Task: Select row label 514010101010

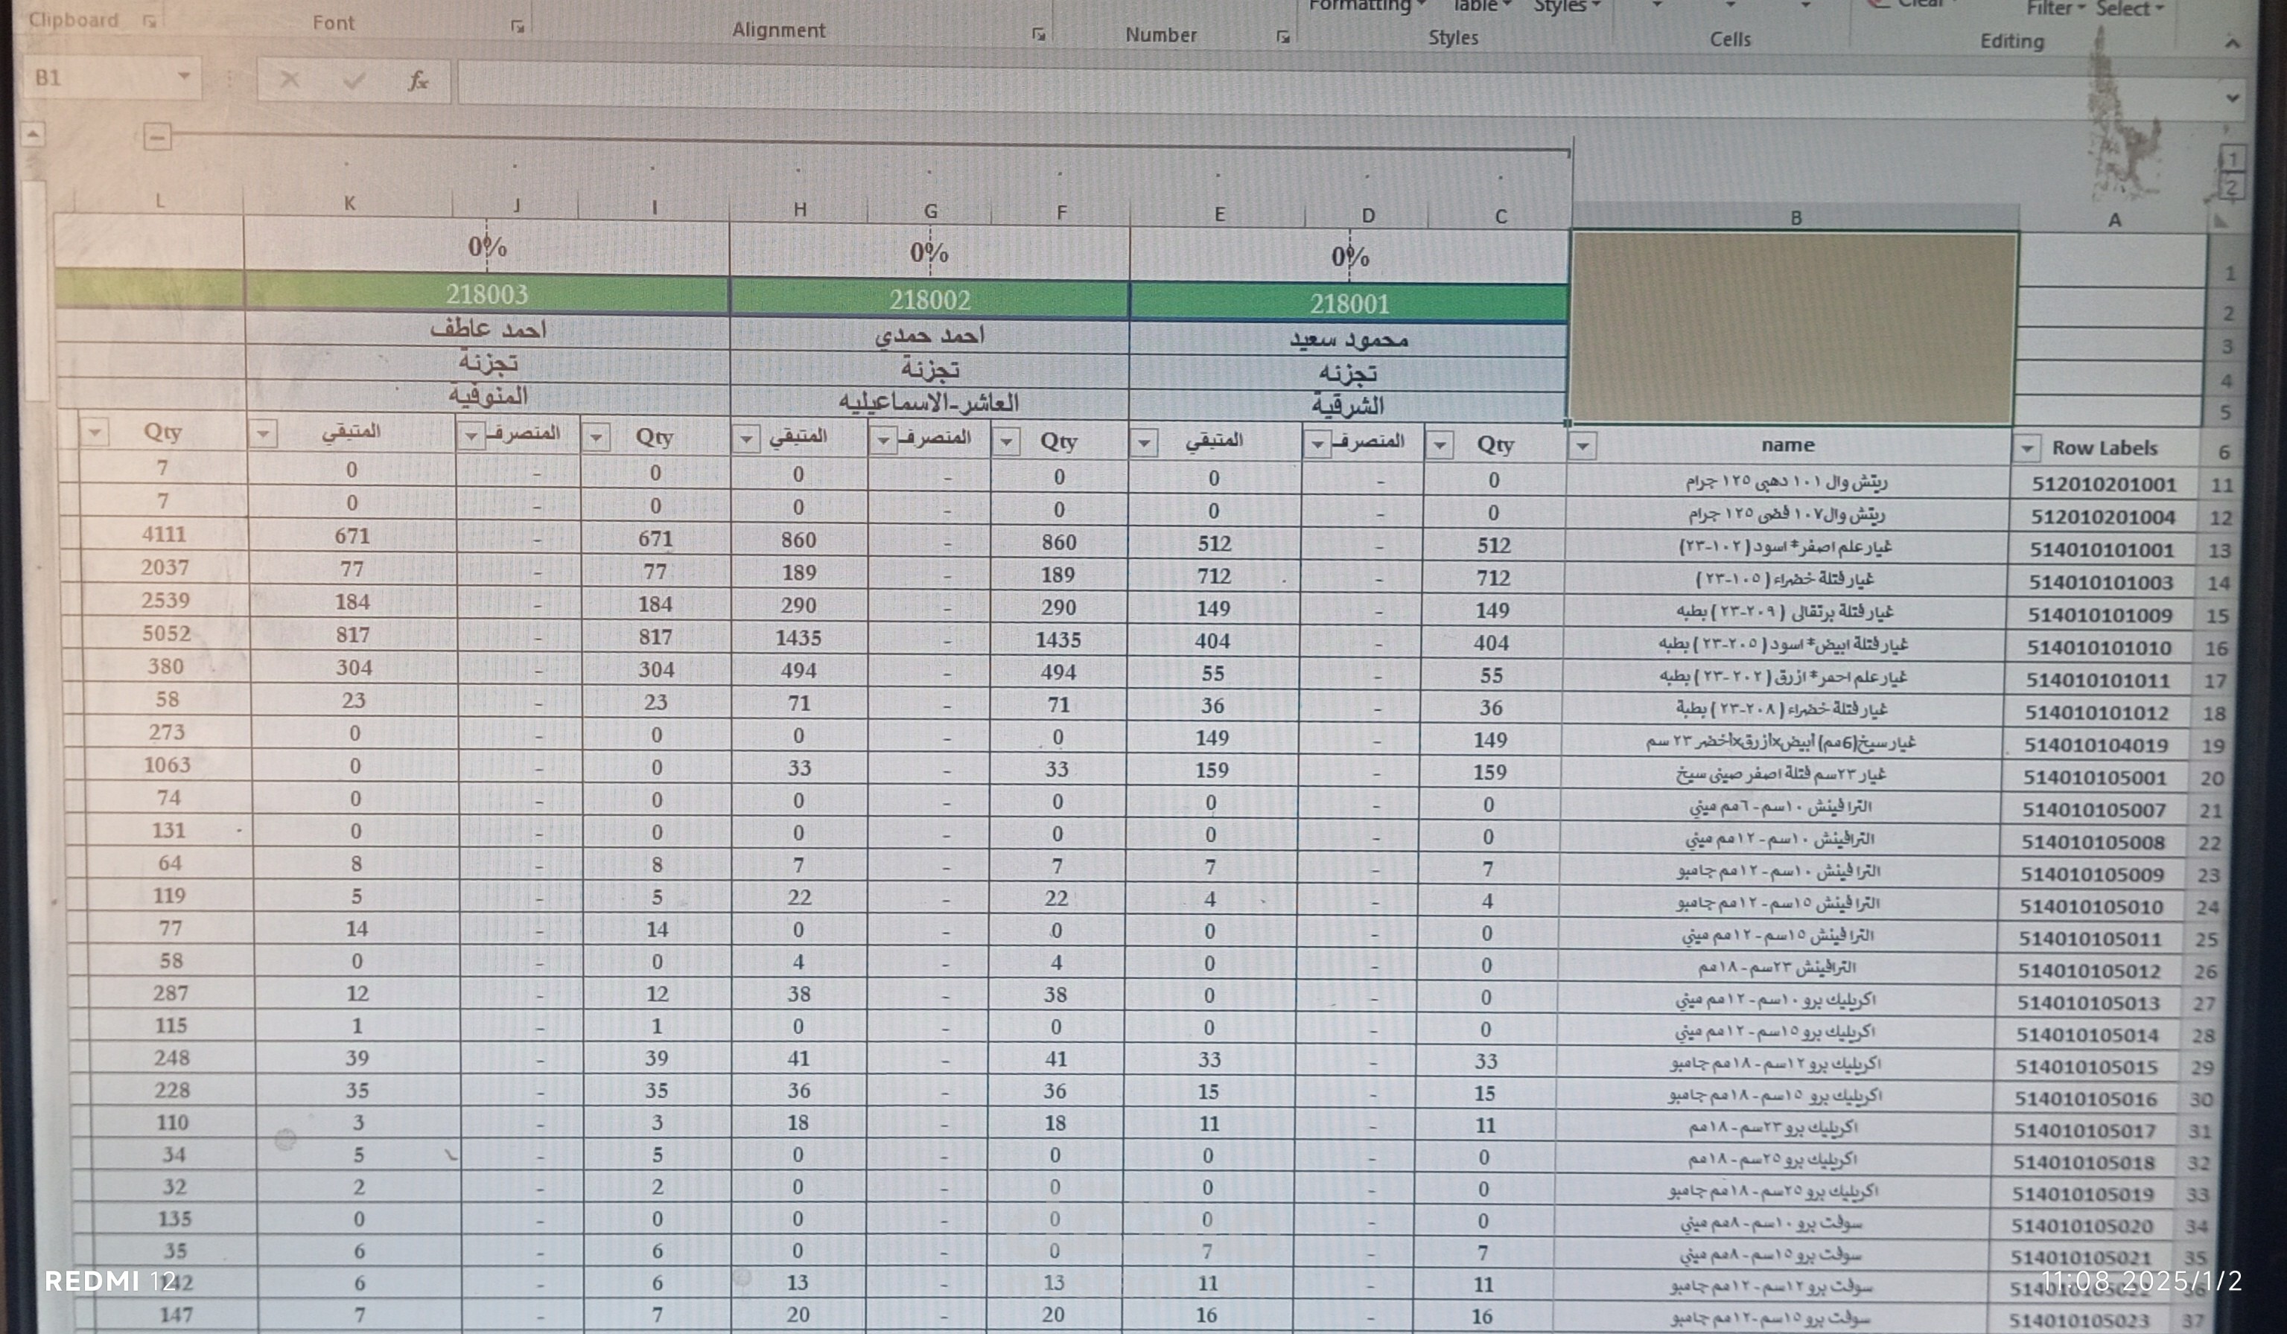Action: (2099, 648)
